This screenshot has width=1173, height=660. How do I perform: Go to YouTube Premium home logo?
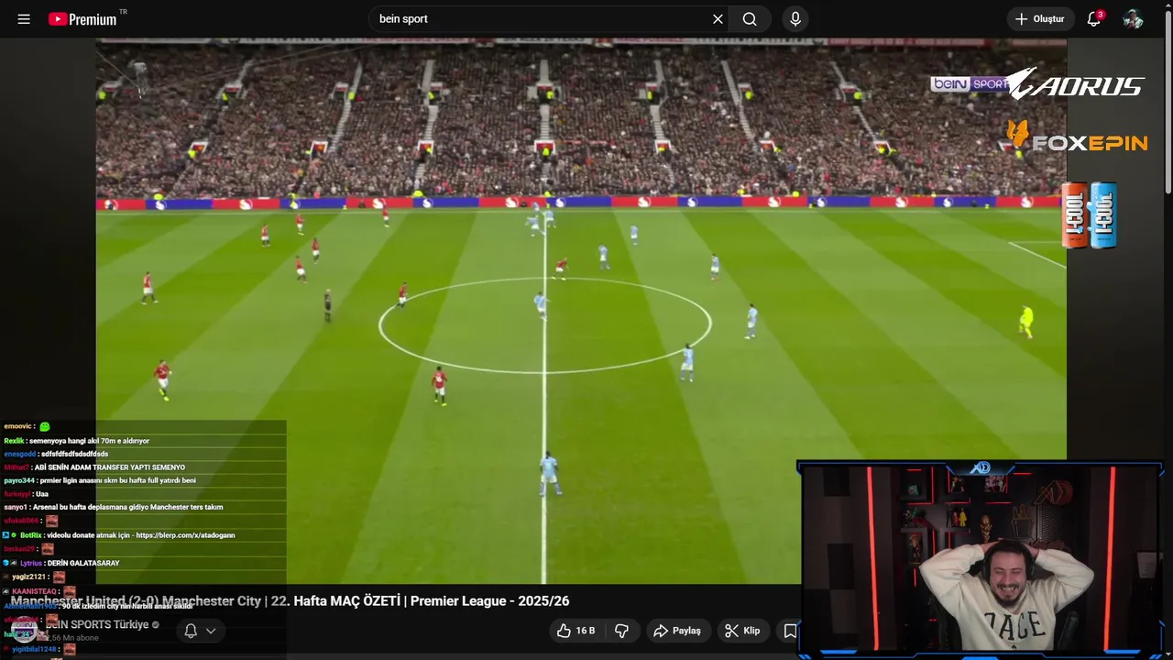[82, 18]
